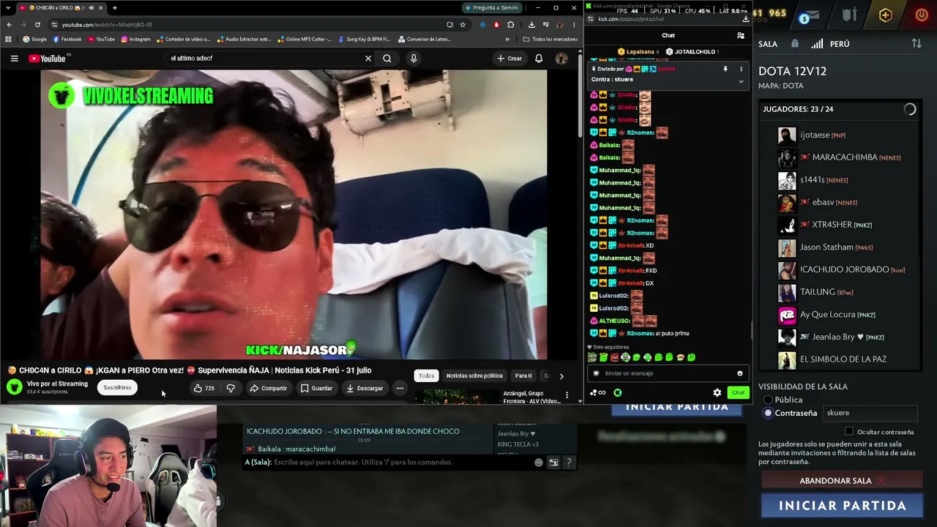Open pinned message options menu
The height and width of the screenshot is (527, 937).
click(x=741, y=69)
